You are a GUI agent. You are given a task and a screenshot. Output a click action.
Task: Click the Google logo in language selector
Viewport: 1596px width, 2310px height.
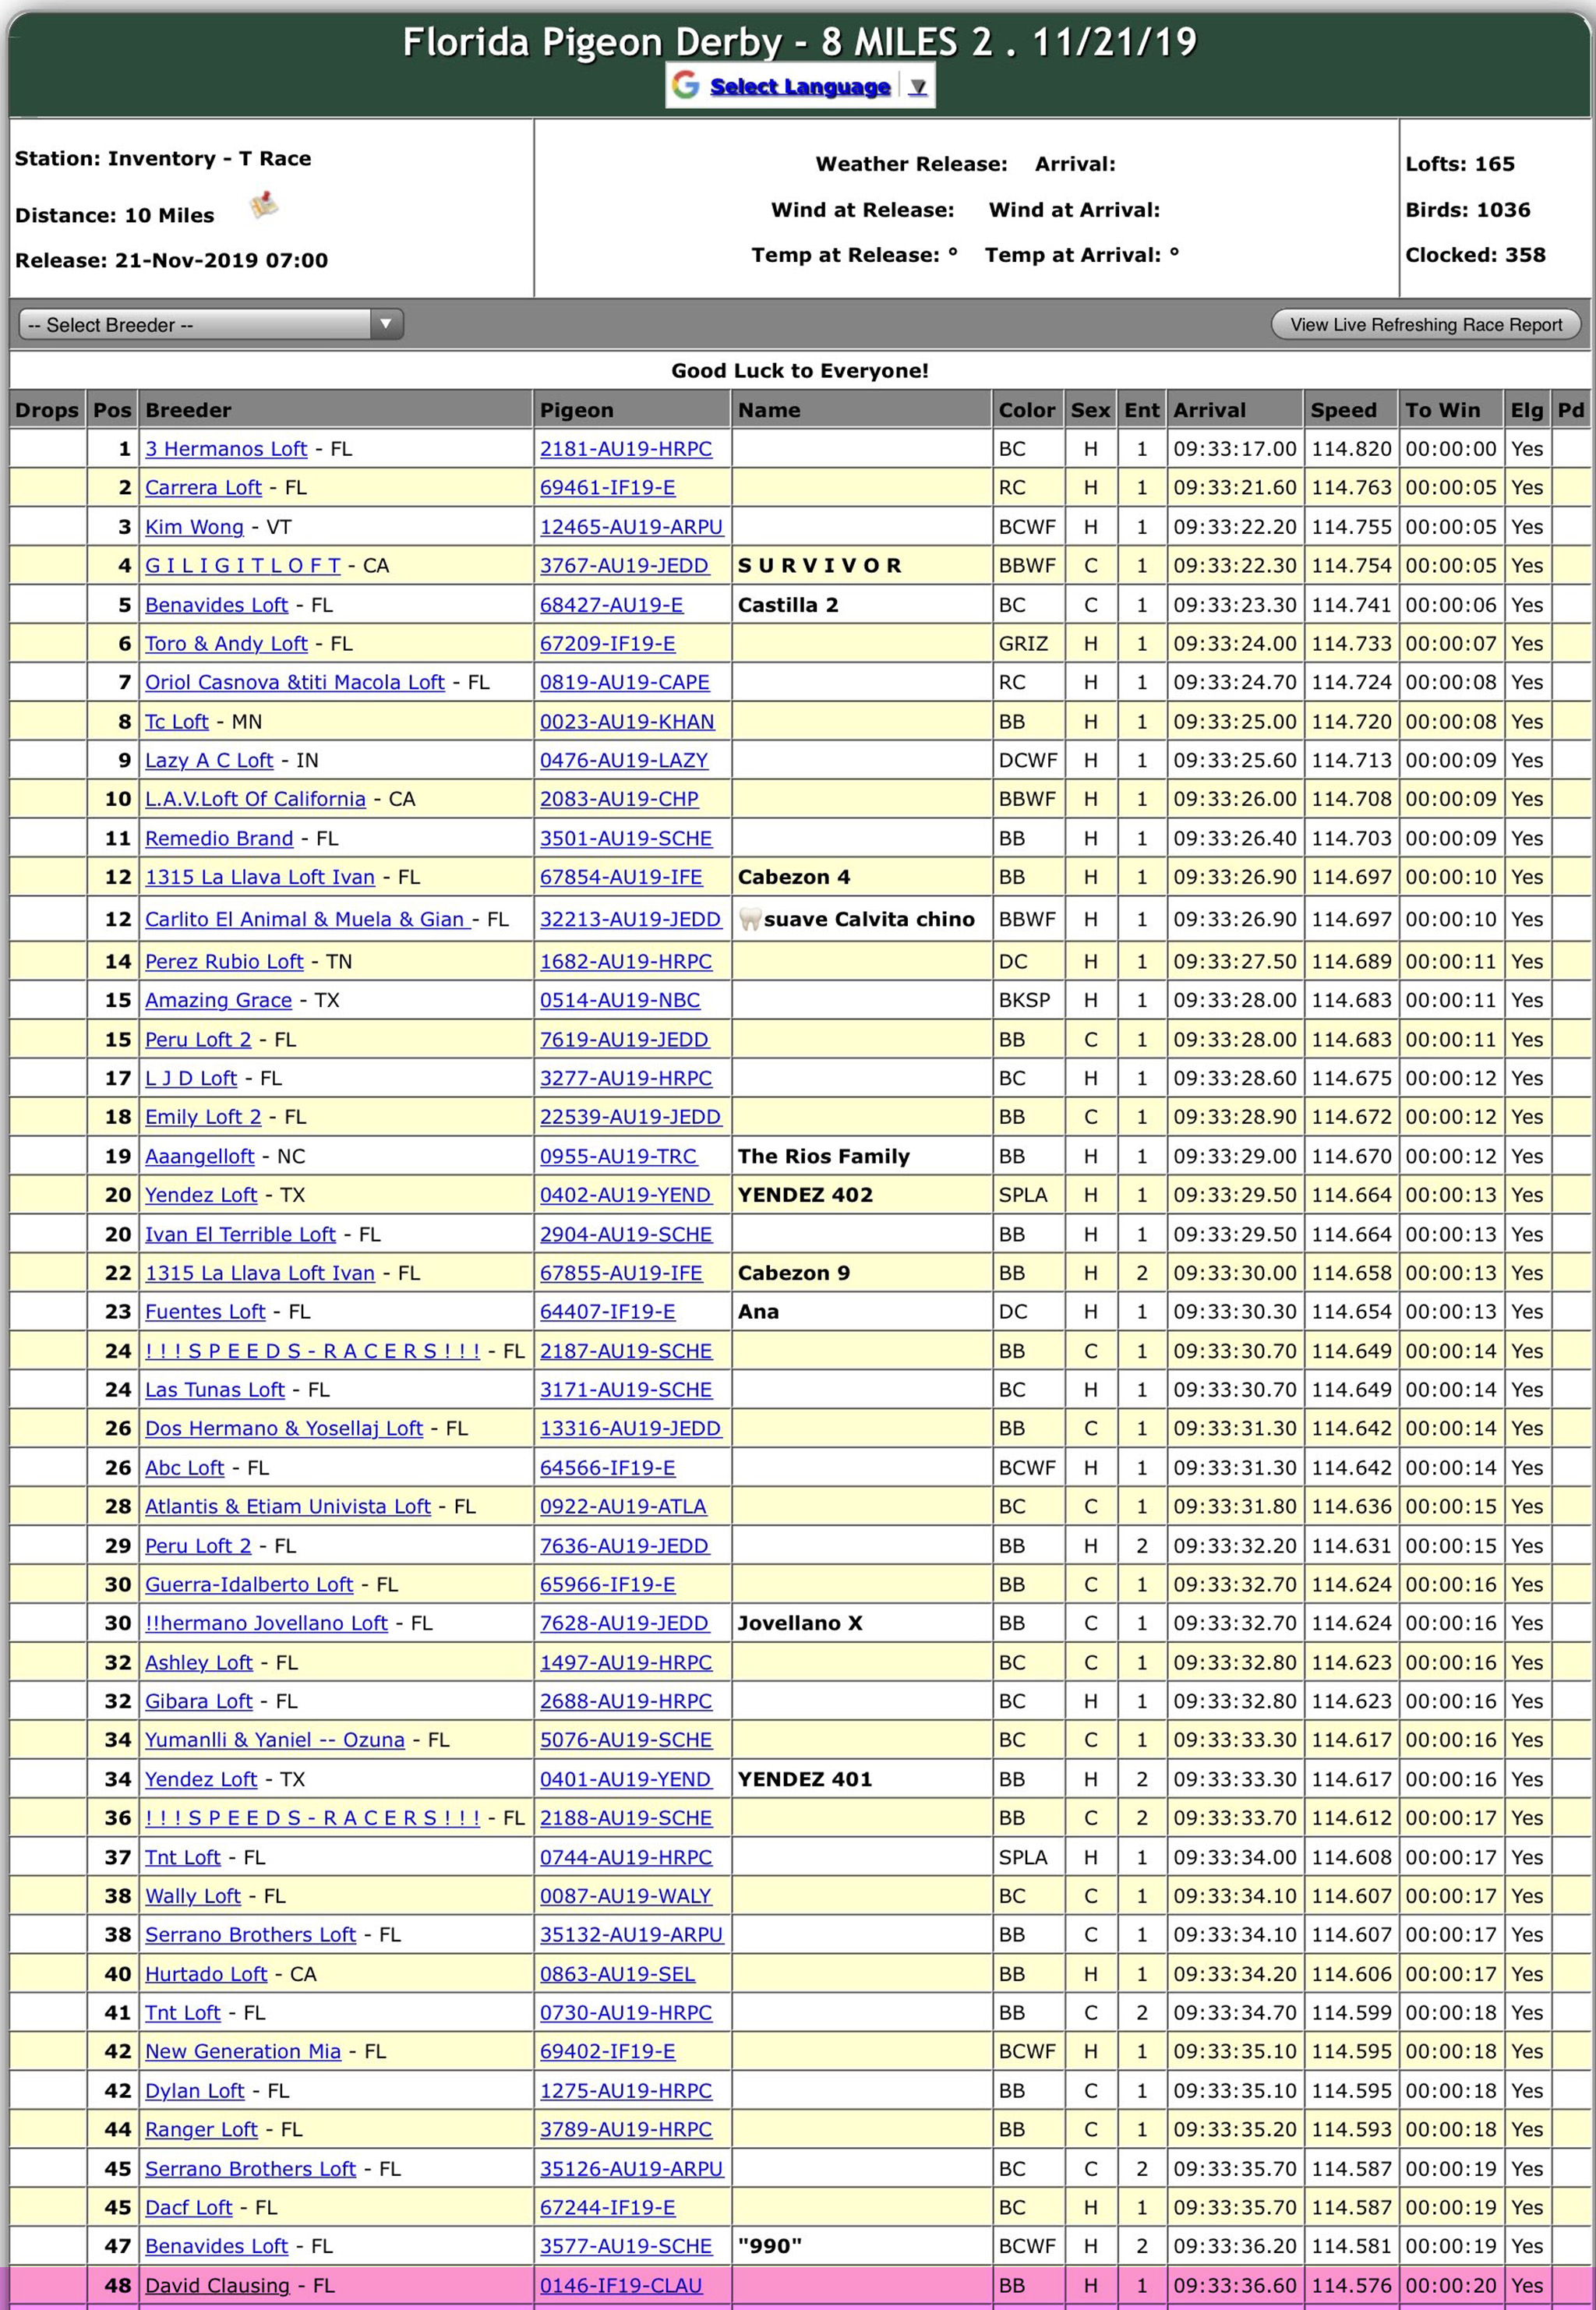(685, 85)
